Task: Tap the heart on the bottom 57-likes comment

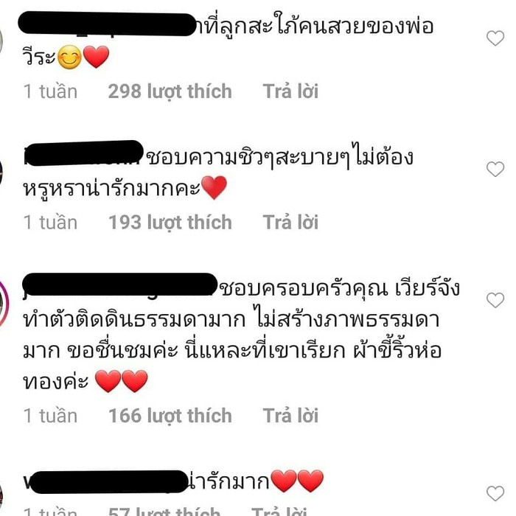Action: pos(495,493)
